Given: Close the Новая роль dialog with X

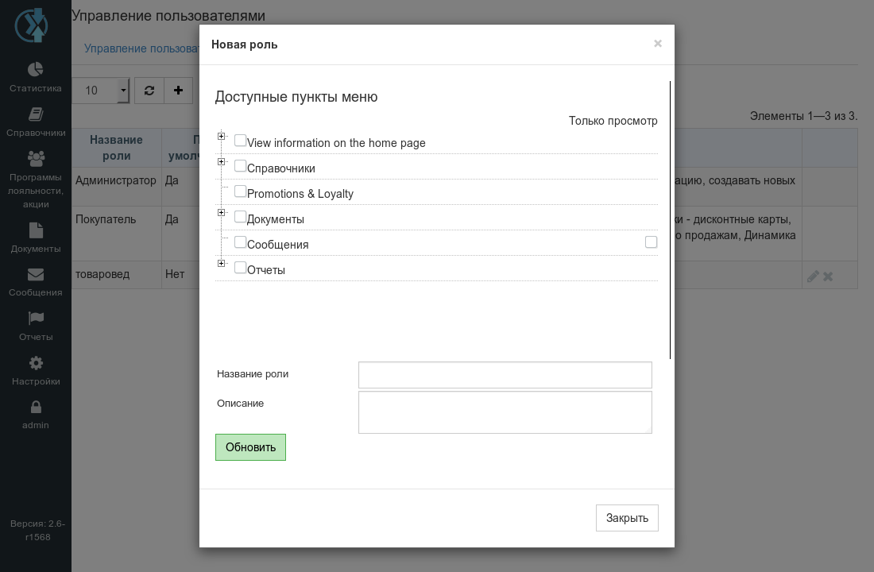Looking at the screenshot, I should pyautogui.click(x=658, y=44).
